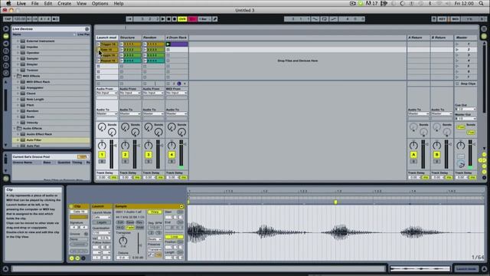Image resolution: width=490 pixels, height=276 pixels.
Task: Launch the Trigger 16 clip
Action: click(99, 44)
